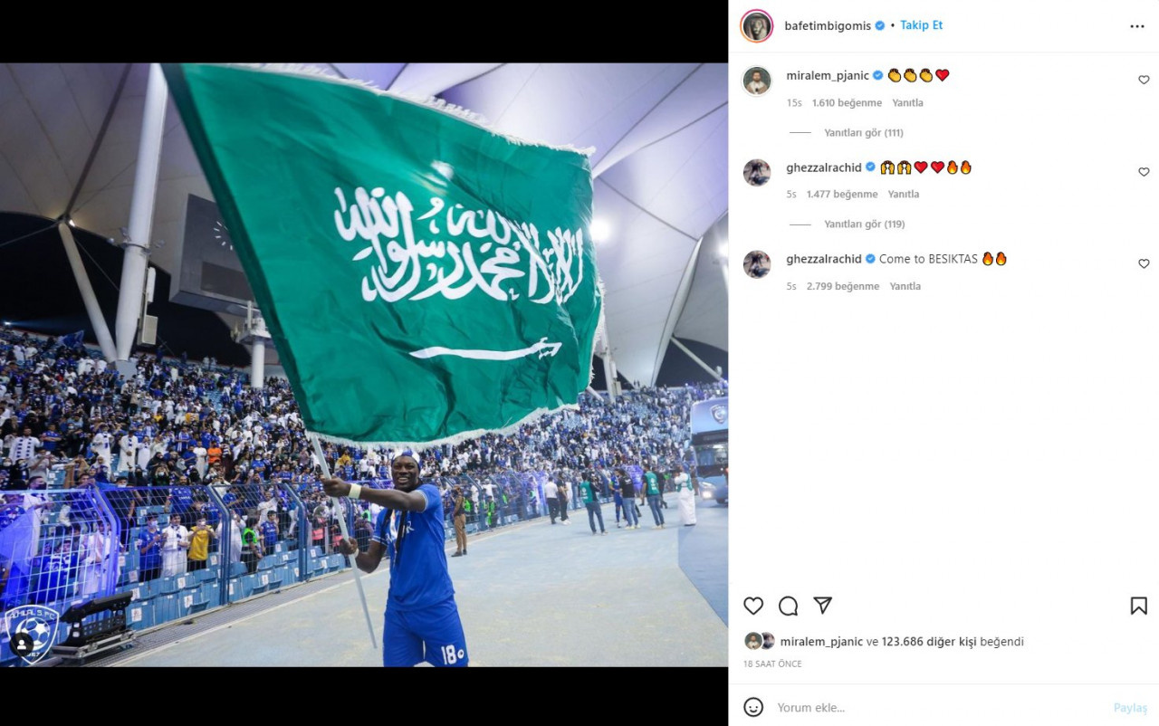1159x726 pixels.
Task: Save the post using the bookmark icon
Action: click(1139, 606)
